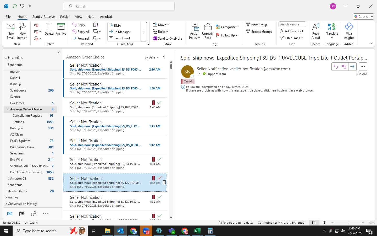
Task: Switch to Calendar view icon
Action: click(22, 214)
